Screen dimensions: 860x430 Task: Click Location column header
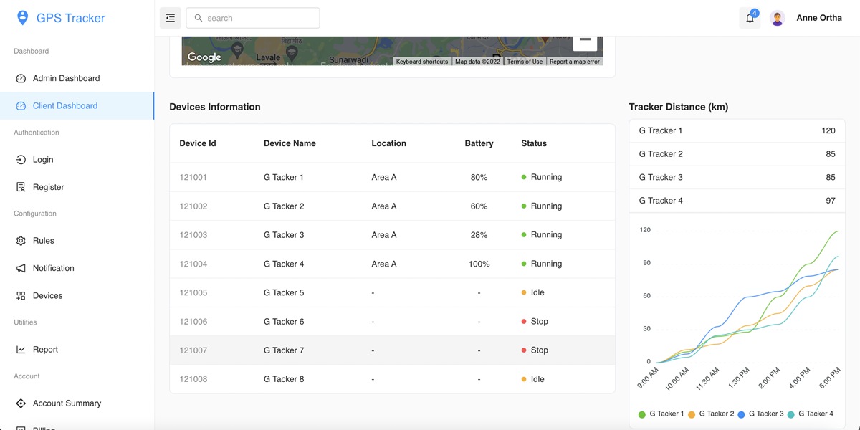click(x=388, y=143)
